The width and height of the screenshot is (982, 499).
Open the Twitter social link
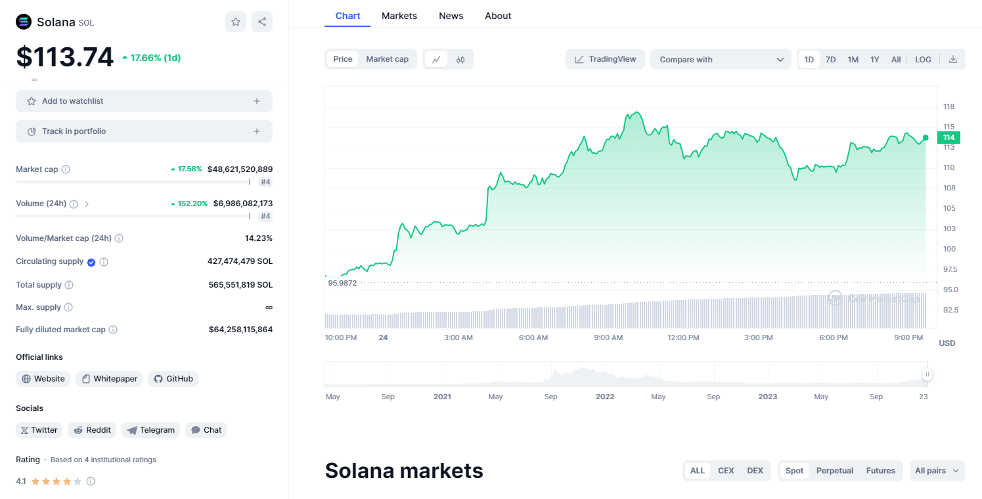39,430
